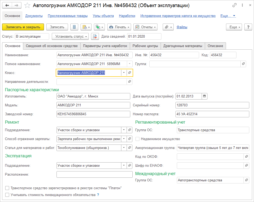The width and height of the screenshot is (254, 202).
Task: Select the top Основное navigation section
Action: [12, 16]
